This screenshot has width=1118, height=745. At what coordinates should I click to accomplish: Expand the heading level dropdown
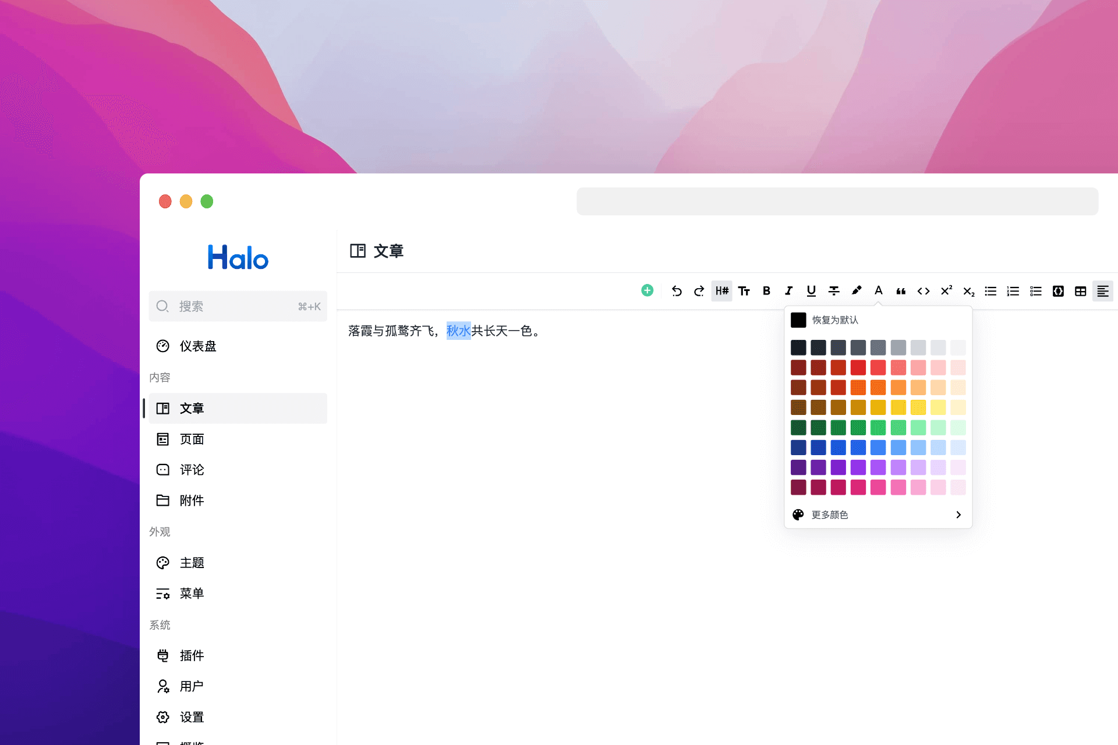click(721, 291)
